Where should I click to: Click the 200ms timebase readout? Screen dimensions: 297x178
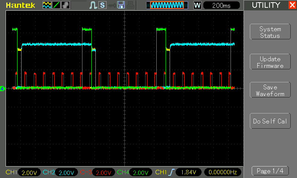coord(221,5)
